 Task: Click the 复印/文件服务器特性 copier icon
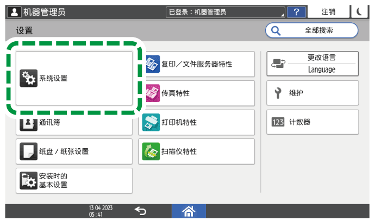(152, 64)
